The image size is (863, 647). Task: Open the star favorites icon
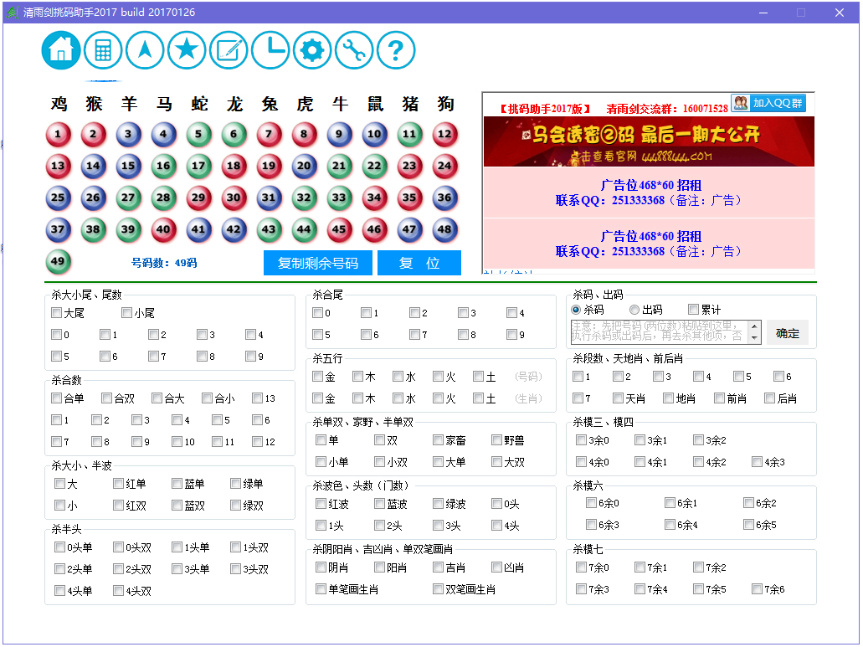click(187, 50)
